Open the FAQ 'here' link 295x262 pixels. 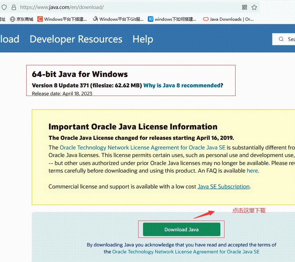coord(252,171)
